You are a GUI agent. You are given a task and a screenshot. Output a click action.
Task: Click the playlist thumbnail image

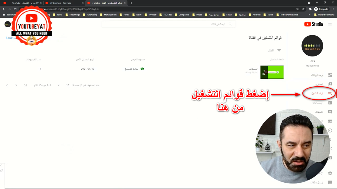point(272,72)
